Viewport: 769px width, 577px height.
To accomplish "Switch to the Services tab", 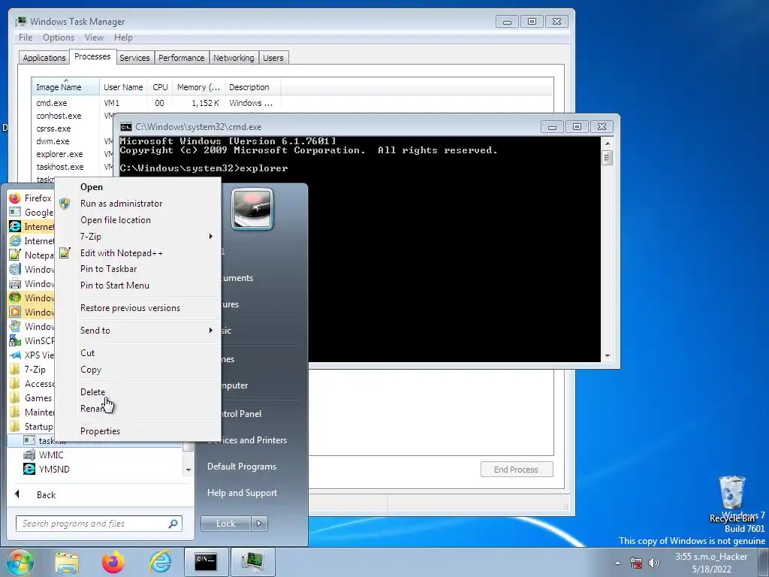I will click(134, 58).
